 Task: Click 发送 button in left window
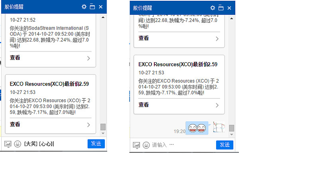coord(96,144)
